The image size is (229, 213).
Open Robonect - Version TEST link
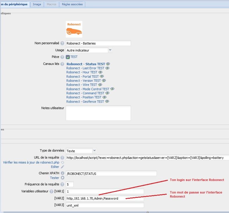coord(84,81)
